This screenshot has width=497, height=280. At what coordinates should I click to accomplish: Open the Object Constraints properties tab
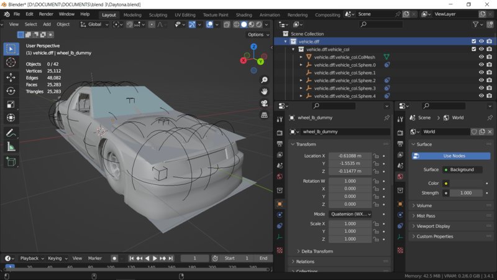[280, 226]
